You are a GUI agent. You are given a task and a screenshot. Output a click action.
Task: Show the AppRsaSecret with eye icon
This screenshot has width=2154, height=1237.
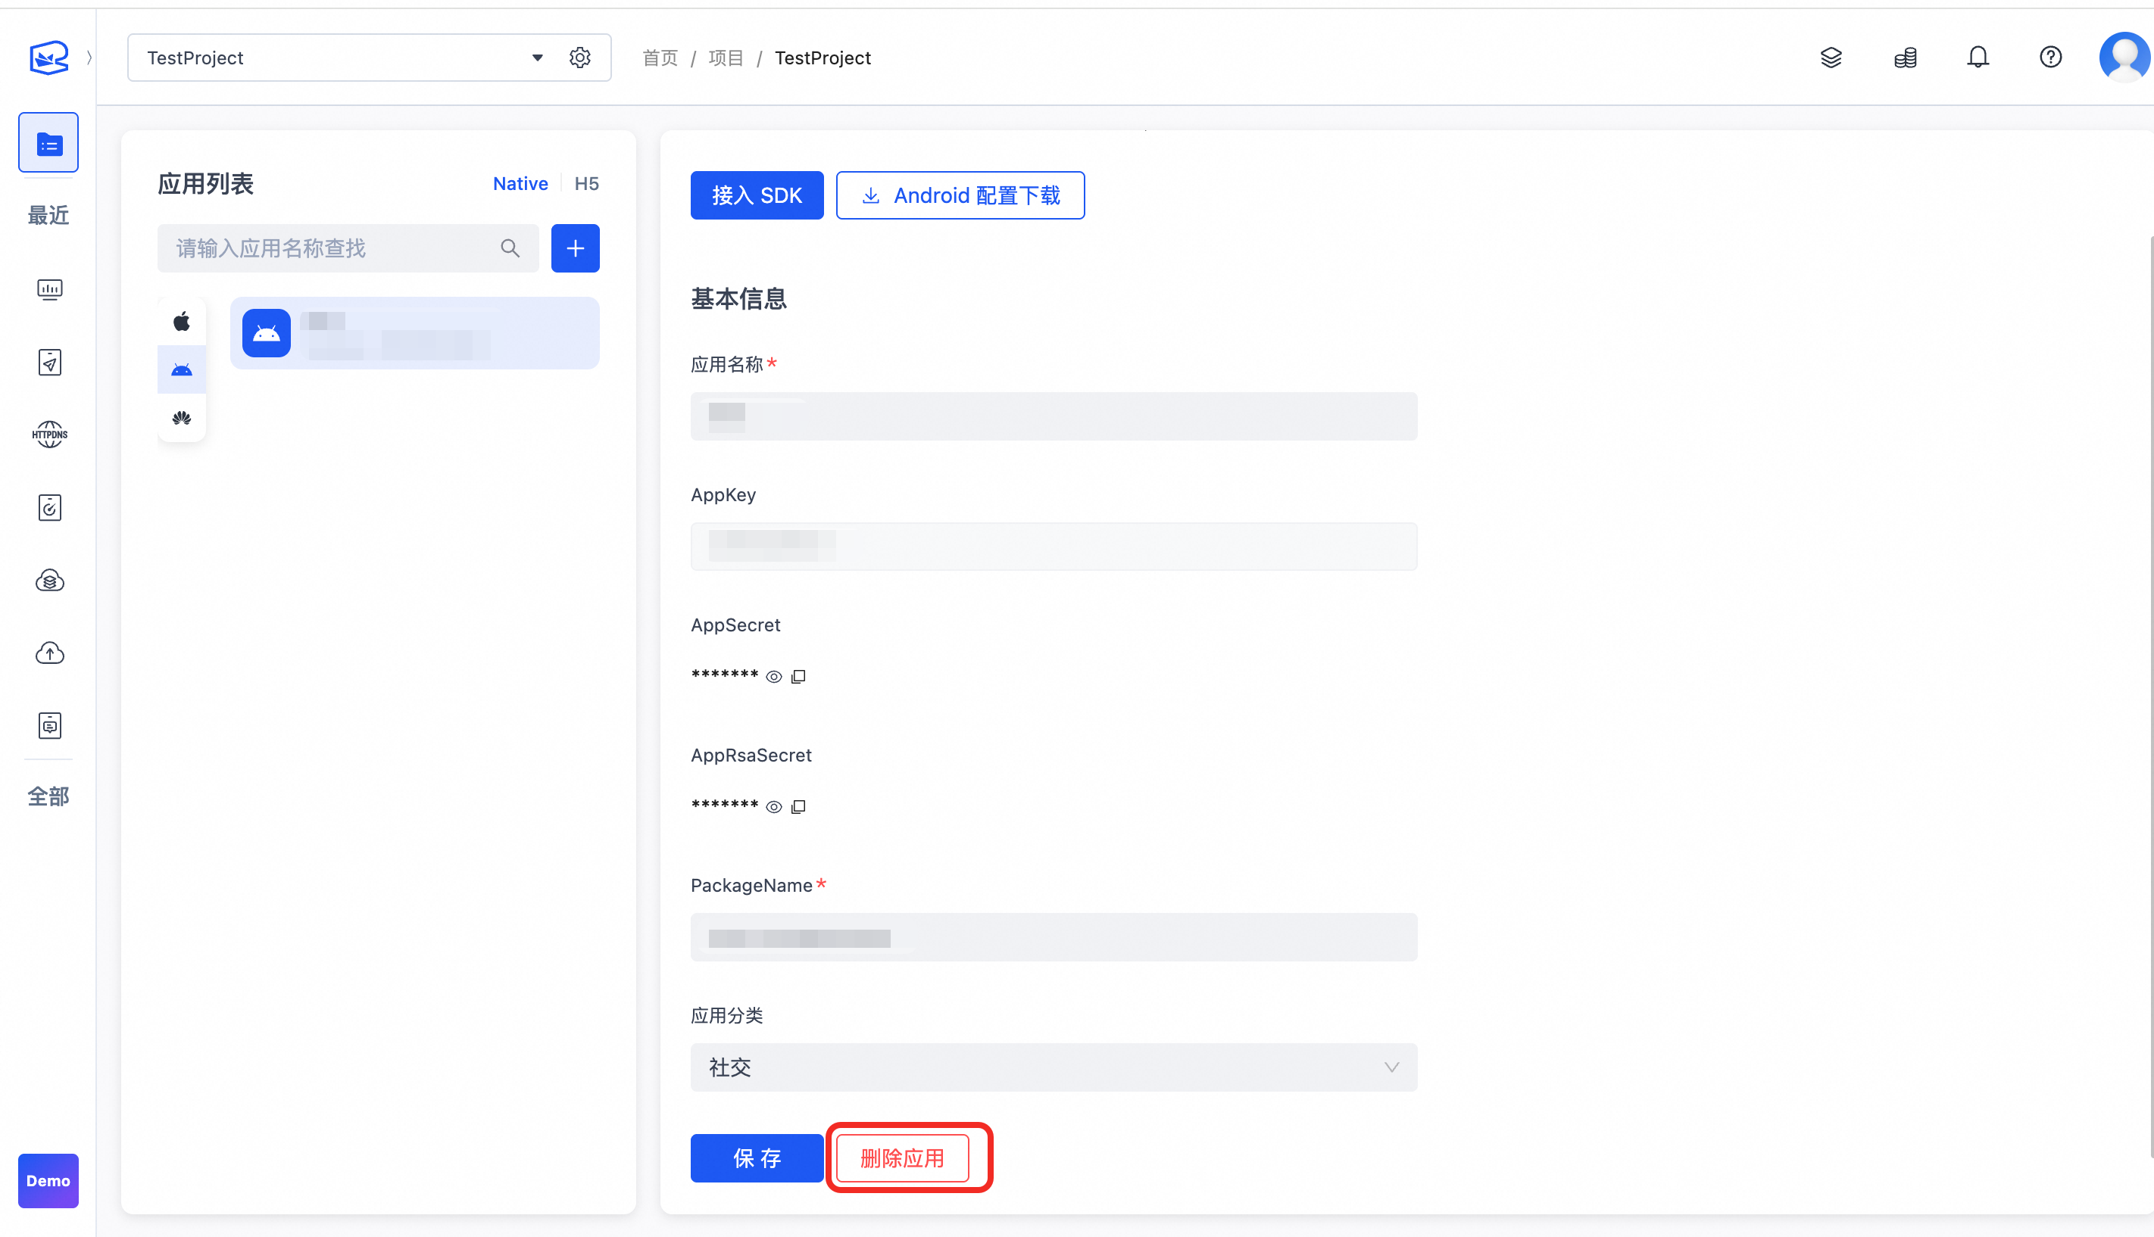click(773, 806)
